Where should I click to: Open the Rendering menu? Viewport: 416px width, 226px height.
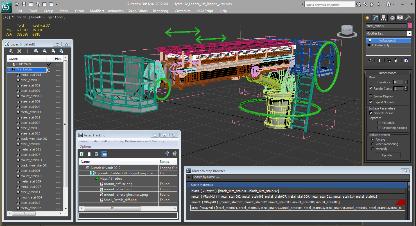(x=160, y=11)
